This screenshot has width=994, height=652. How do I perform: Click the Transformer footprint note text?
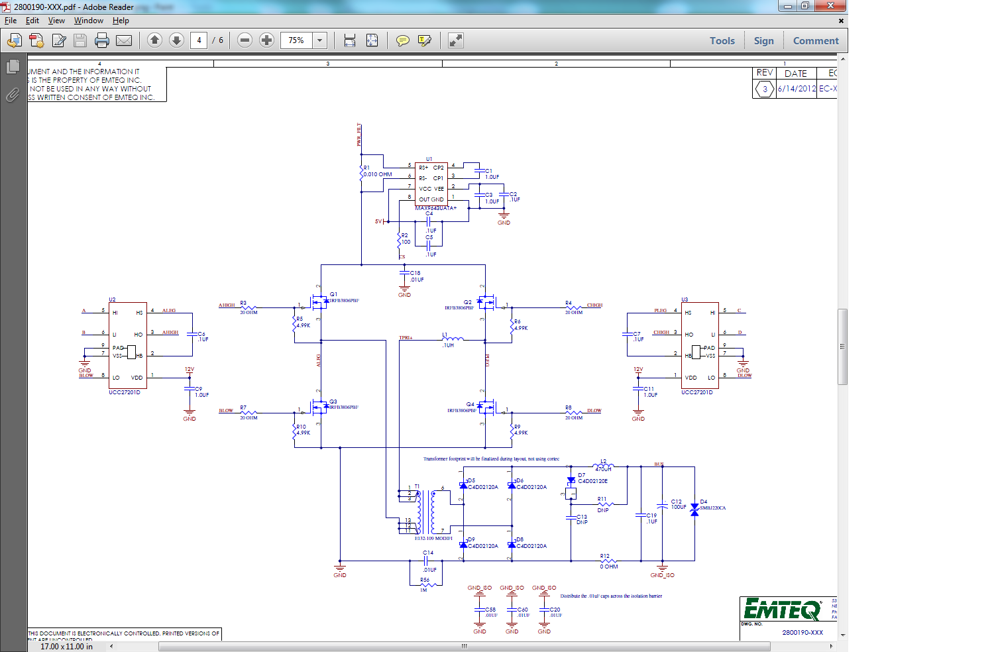point(491,459)
